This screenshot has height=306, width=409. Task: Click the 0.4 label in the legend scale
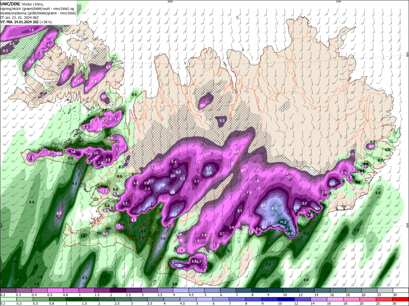point(34,295)
